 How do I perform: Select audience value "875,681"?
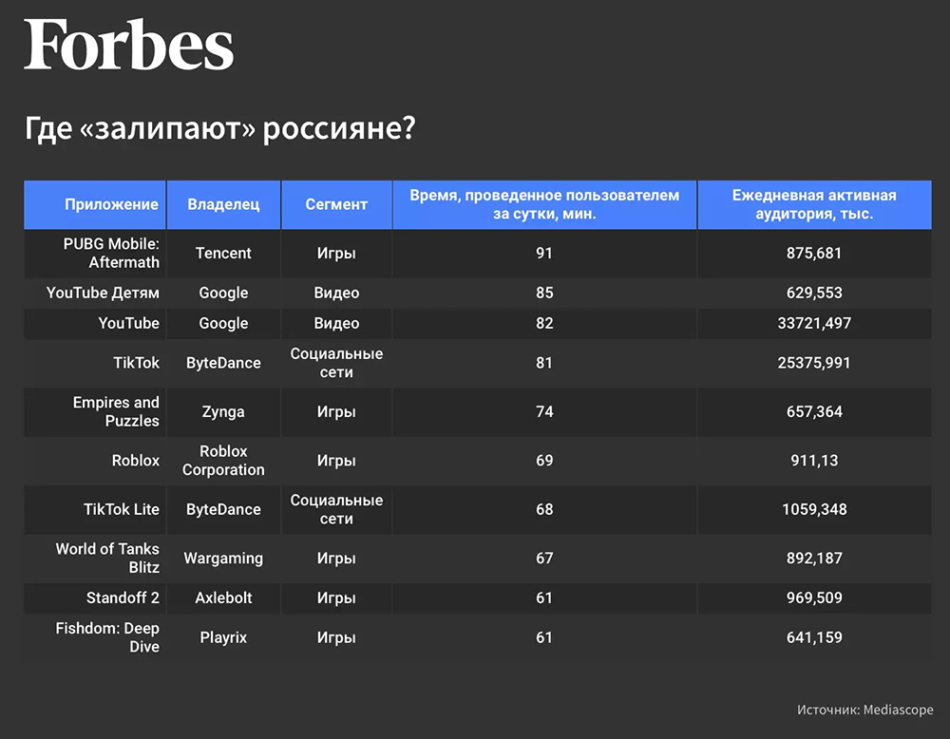(x=814, y=254)
